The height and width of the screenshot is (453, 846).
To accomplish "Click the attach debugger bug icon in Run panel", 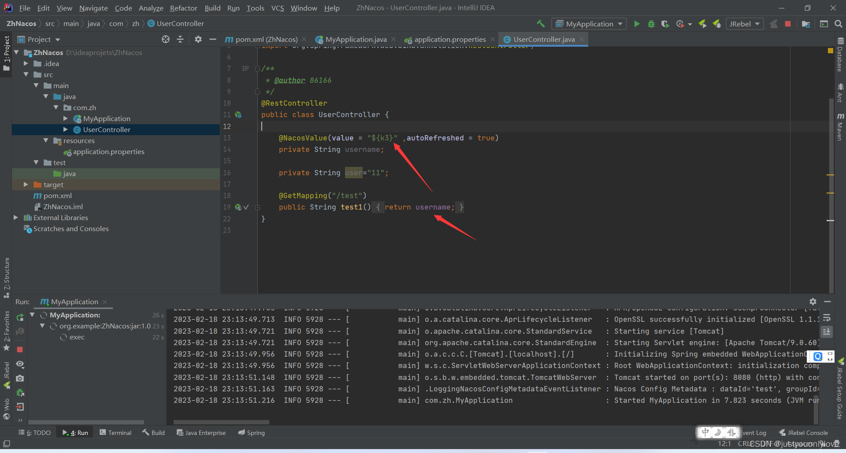I will 20,392.
